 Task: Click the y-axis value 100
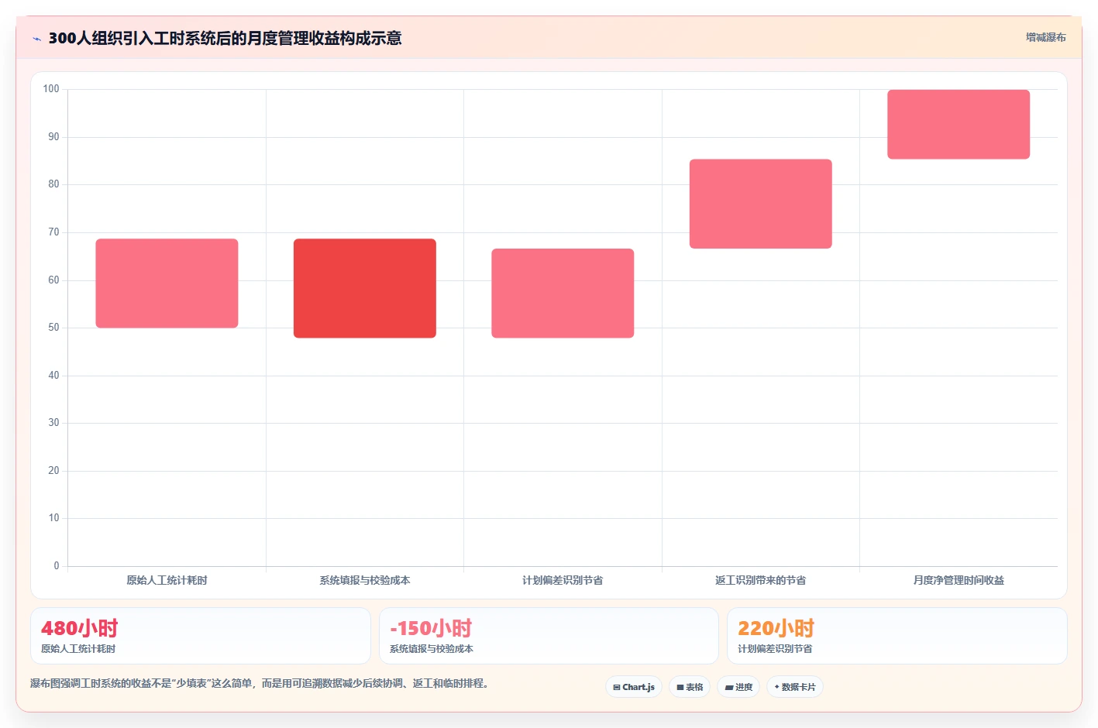(51, 89)
